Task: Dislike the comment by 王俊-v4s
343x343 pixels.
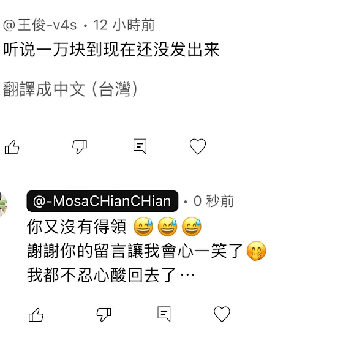Action: 80,147
